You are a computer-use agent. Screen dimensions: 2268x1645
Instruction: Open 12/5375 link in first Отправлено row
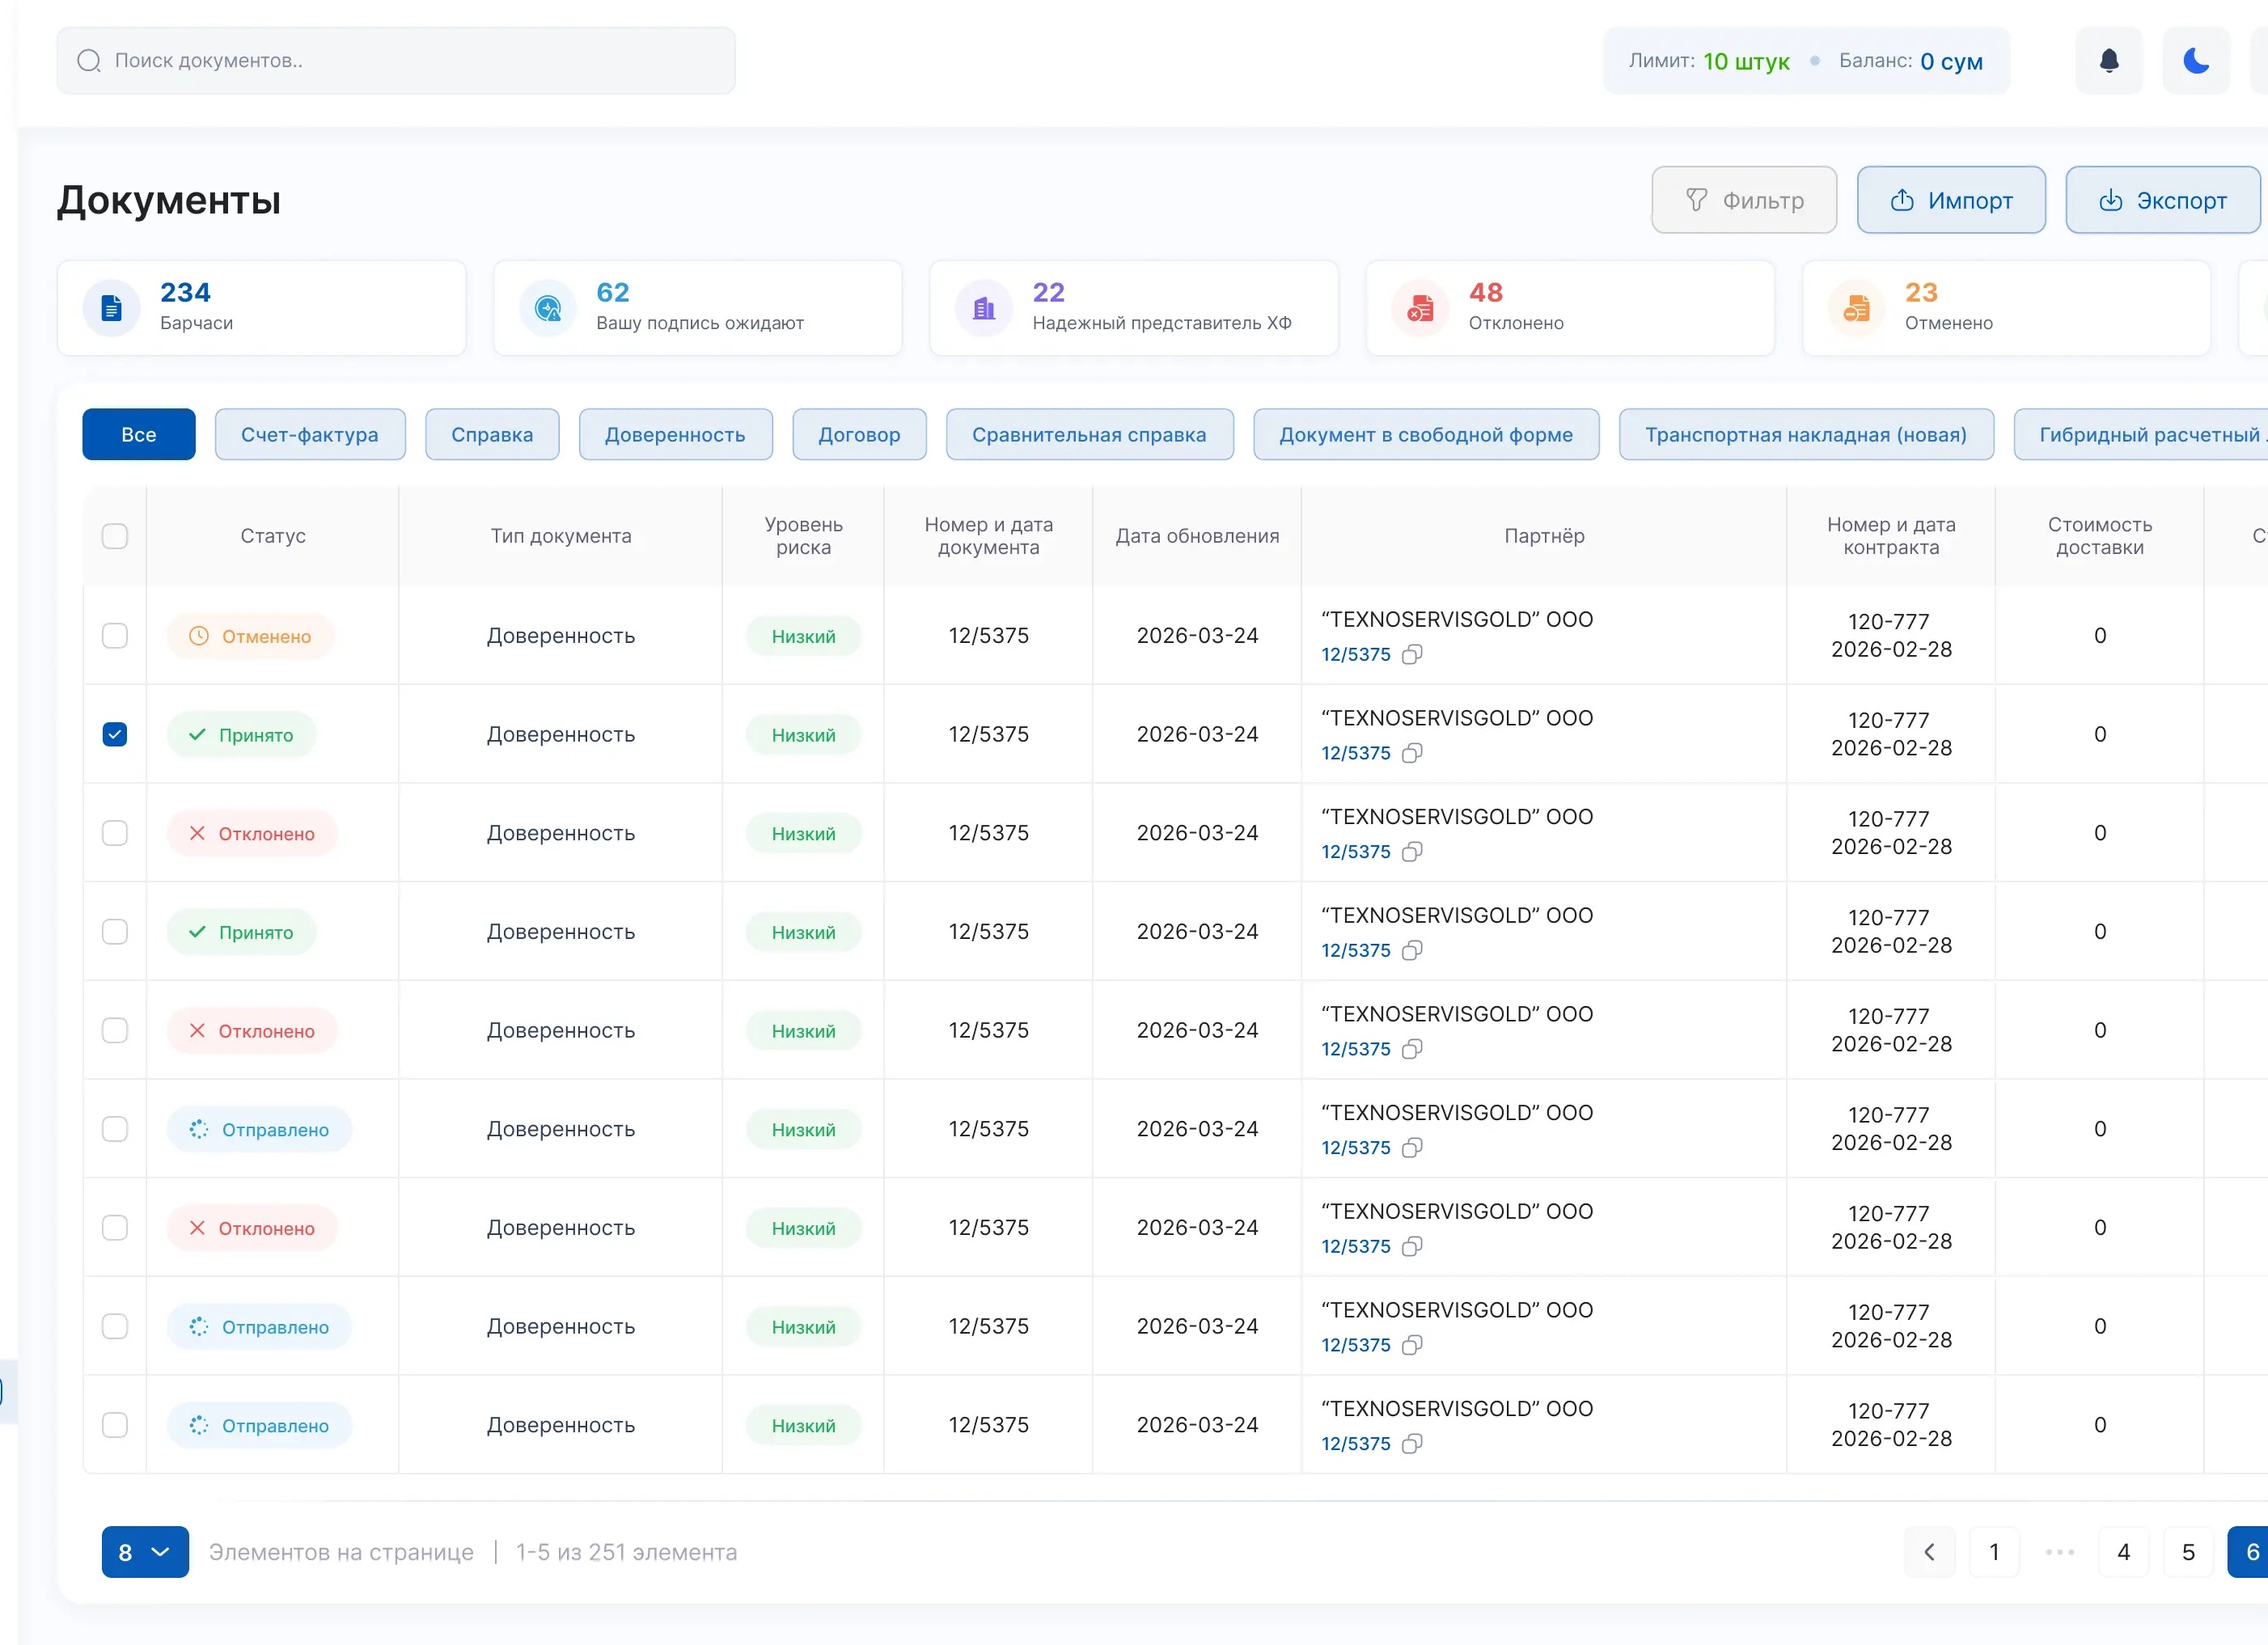(x=1355, y=1148)
